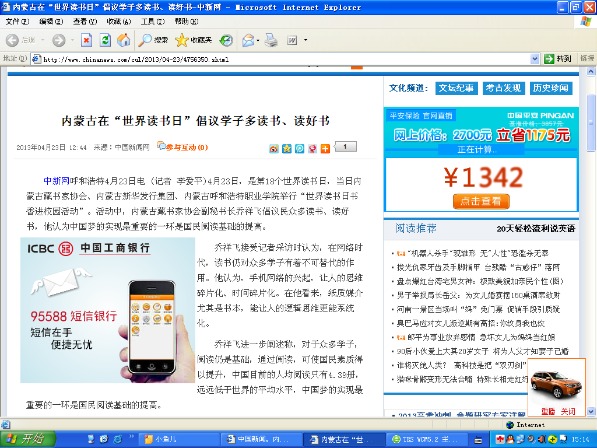Expand the address bar URL dropdown
597x448 pixels.
(535, 59)
